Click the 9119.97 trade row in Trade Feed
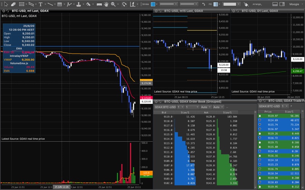The height and width of the screenshot is (190, 305). click(279, 116)
